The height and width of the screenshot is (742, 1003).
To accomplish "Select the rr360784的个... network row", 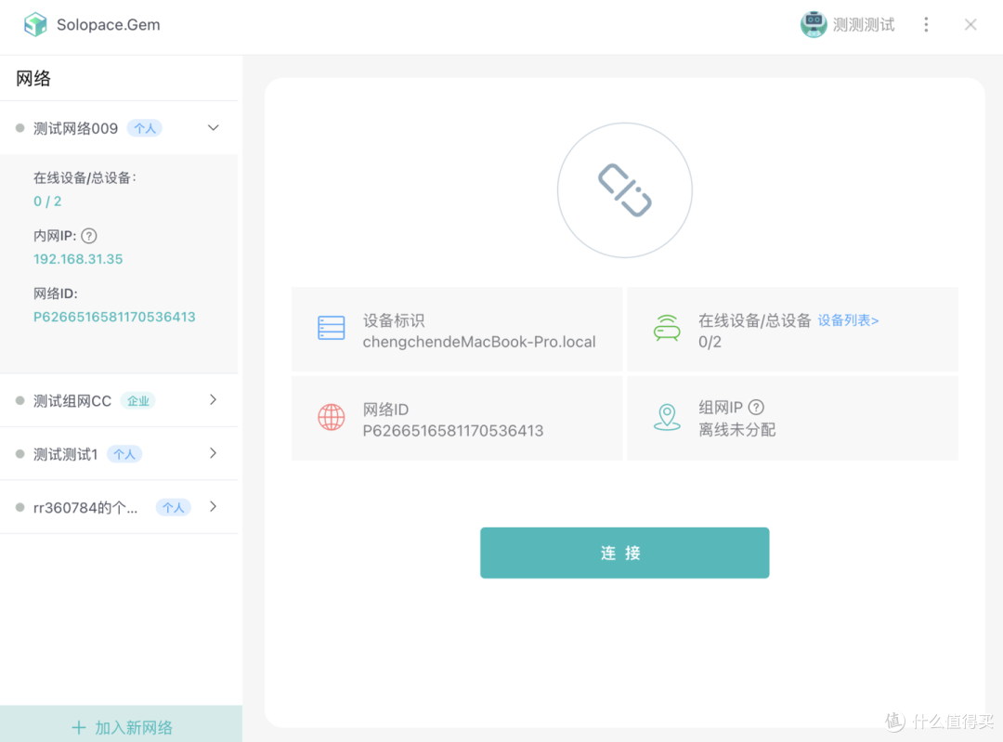I will pyautogui.click(x=119, y=507).
